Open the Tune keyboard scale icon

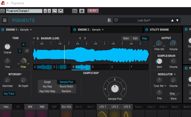coord(24,44)
